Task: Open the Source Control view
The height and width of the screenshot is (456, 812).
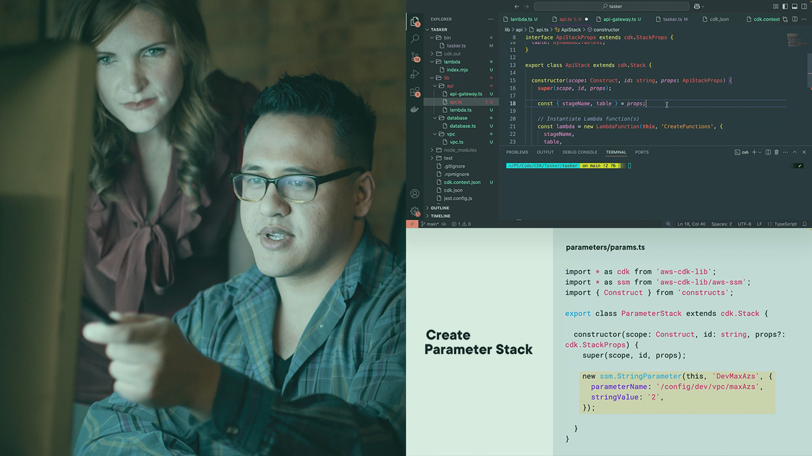Action: pyautogui.click(x=415, y=56)
